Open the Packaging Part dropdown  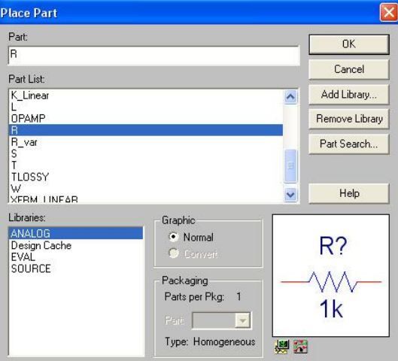tap(242, 320)
